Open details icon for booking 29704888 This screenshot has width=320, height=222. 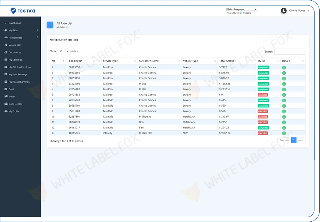[x=284, y=95]
